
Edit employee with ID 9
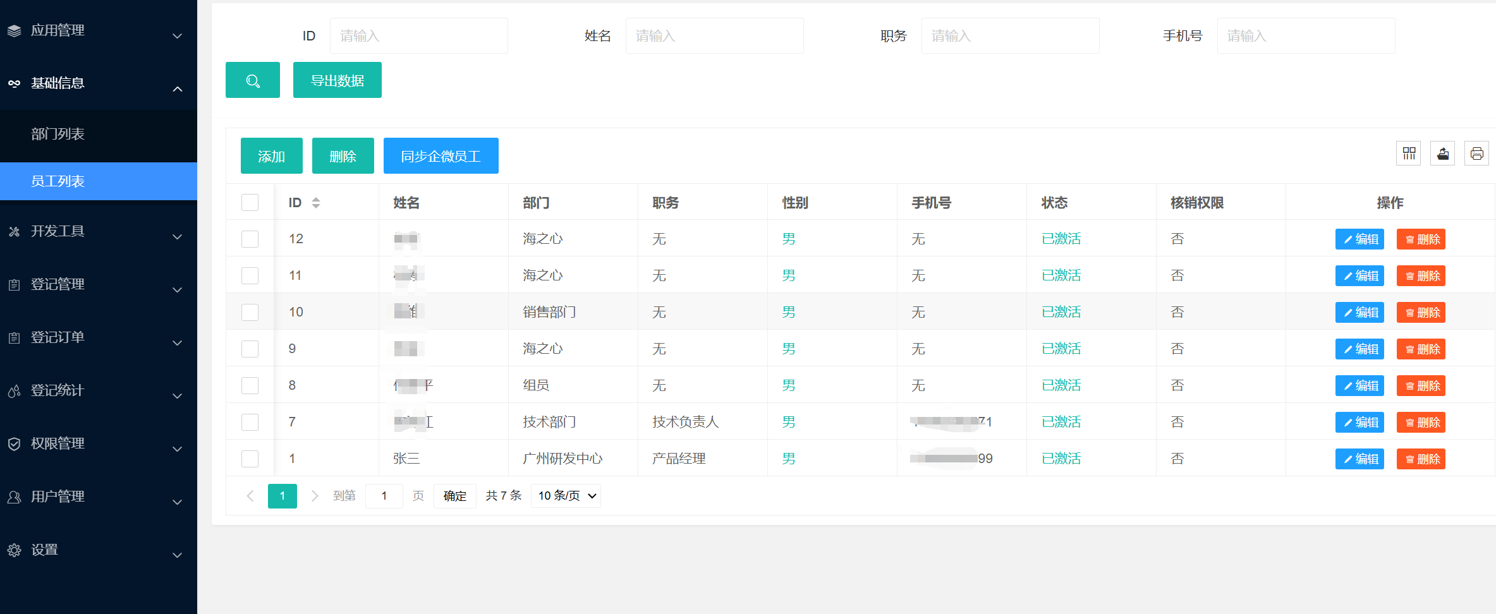tap(1359, 349)
